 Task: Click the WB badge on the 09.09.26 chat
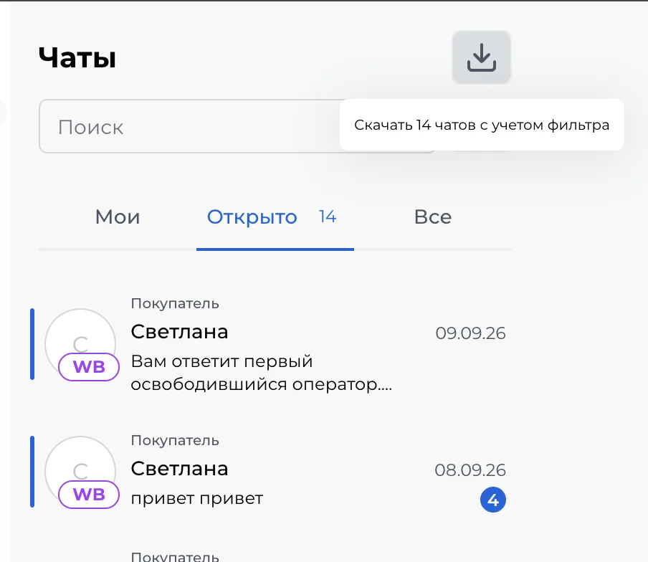(89, 367)
